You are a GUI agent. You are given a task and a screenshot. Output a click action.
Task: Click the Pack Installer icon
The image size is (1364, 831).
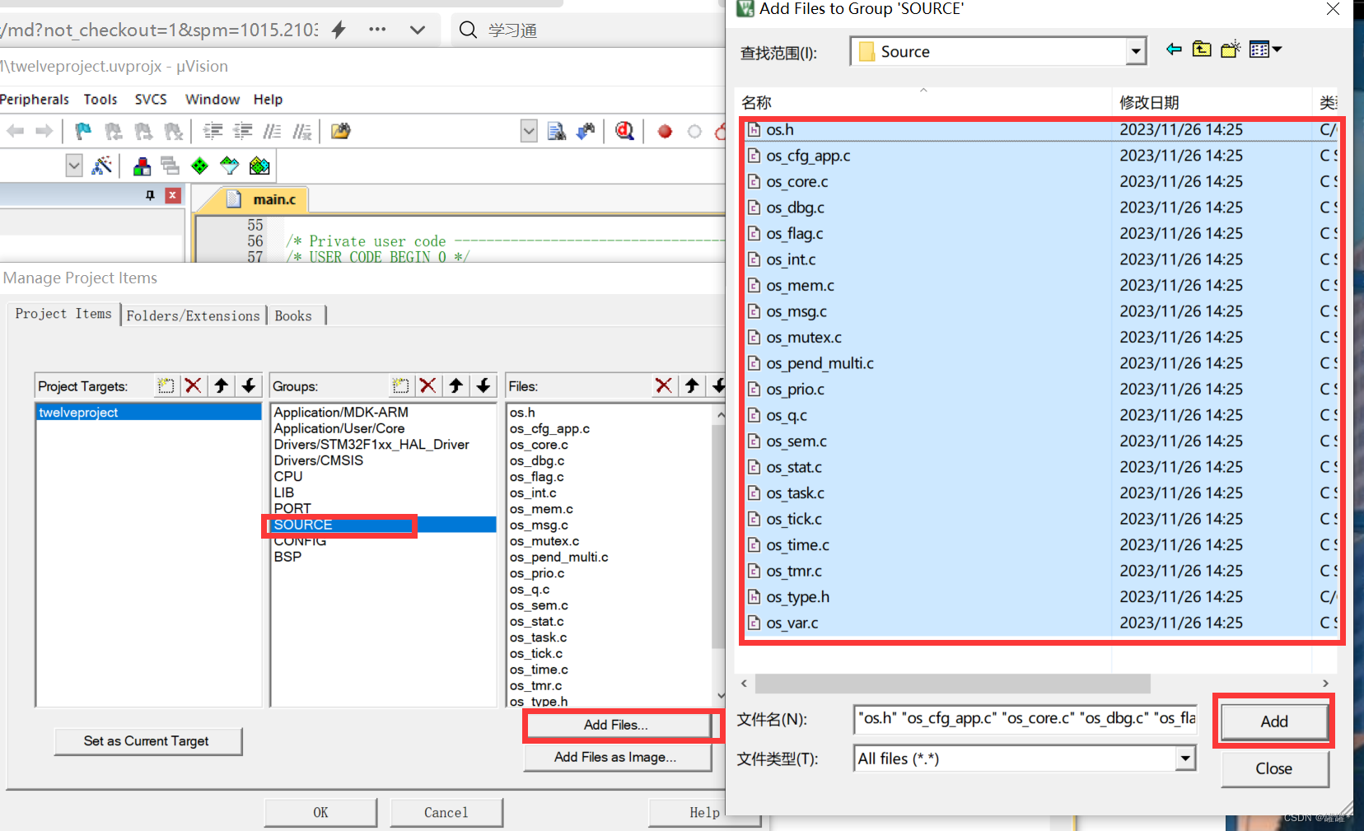click(x=259, y=166)
